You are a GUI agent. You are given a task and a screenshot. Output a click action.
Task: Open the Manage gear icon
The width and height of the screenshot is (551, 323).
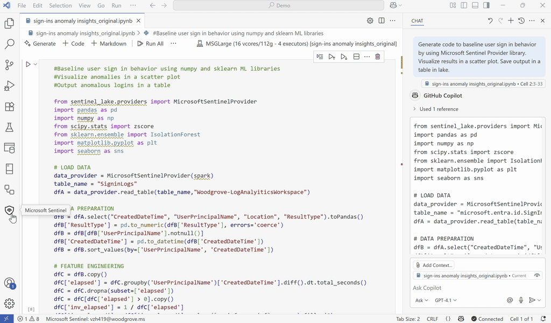click(x=10, y=303)
